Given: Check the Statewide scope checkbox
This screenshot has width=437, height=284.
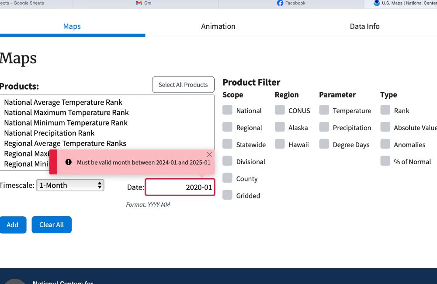Looking at the screenshot, I should tap(227, 144).
